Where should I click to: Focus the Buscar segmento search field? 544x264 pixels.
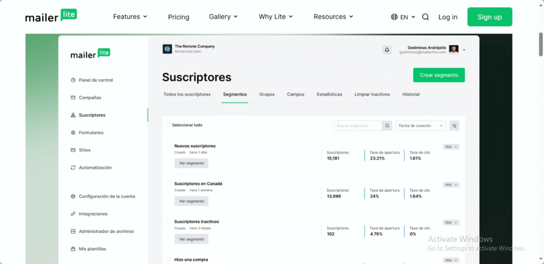[358, 125]
